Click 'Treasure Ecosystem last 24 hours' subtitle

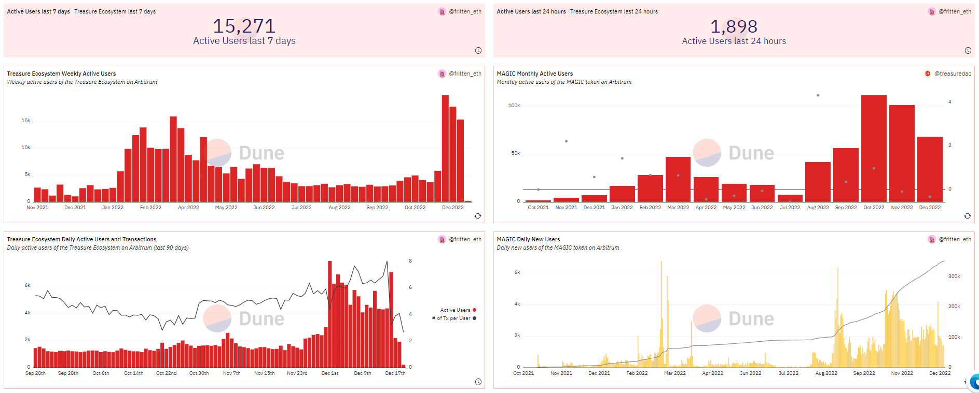(614, 11)
